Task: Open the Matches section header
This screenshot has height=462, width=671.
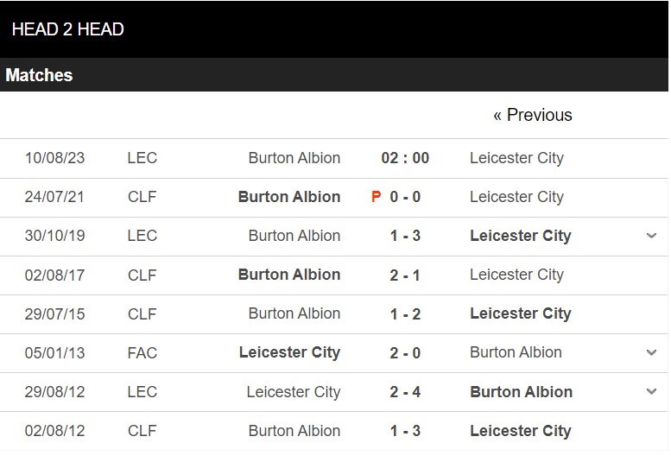Action: pyautogui.click(x=334, y=75)
